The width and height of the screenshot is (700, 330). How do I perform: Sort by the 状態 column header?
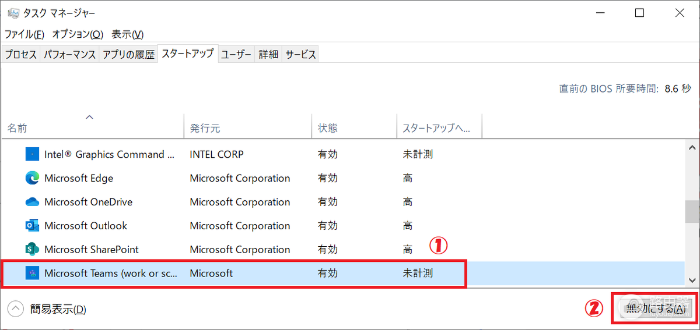click(354, 127)
